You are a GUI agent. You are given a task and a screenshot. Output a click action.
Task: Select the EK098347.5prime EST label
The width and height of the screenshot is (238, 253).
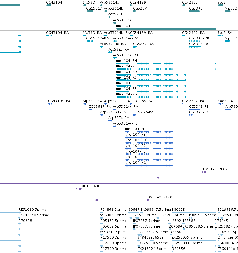pyautogui.click(x=155, y=210)
